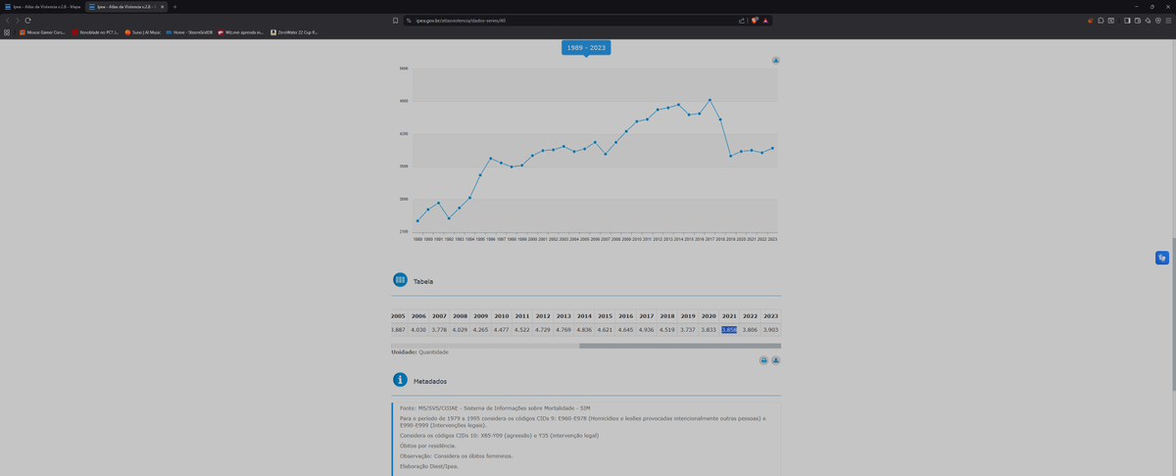This screenshot has width=1176, height=476.
Task: Click the '2023' column header
Action: tap(771, 316)
